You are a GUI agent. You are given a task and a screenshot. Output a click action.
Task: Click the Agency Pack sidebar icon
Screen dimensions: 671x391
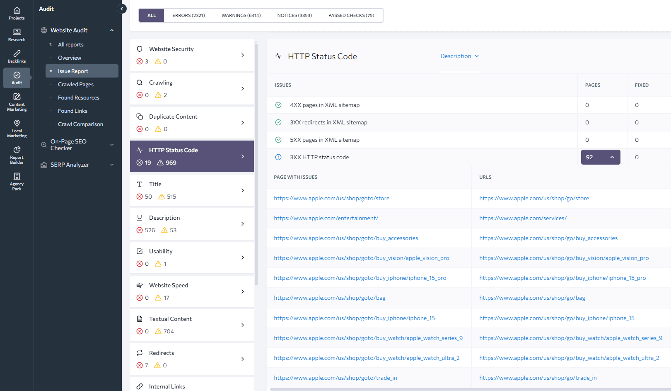(x=17, y=181)
